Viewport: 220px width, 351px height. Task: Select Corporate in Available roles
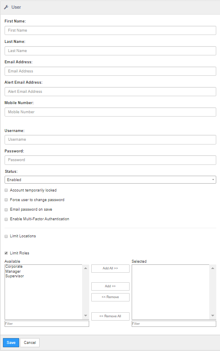[x=14, y=266]
